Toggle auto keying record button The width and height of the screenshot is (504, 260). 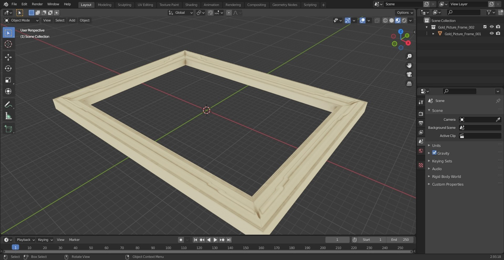[181, 240]
